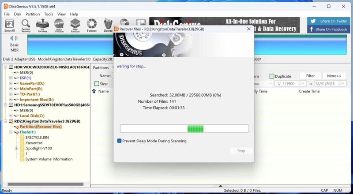Open the View menu
The image size is (353, 194).
pos(61,14)
